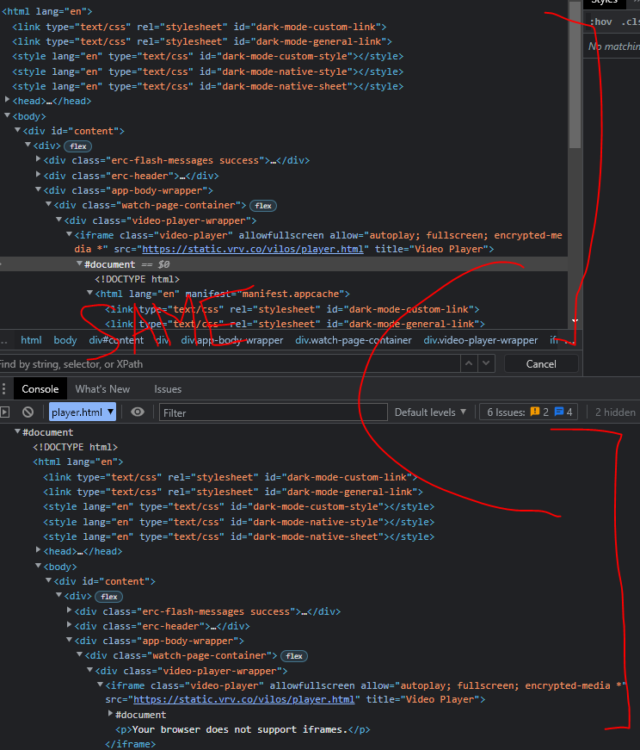
Task: Open Default levels dropdown
Action: click(430, 412)
